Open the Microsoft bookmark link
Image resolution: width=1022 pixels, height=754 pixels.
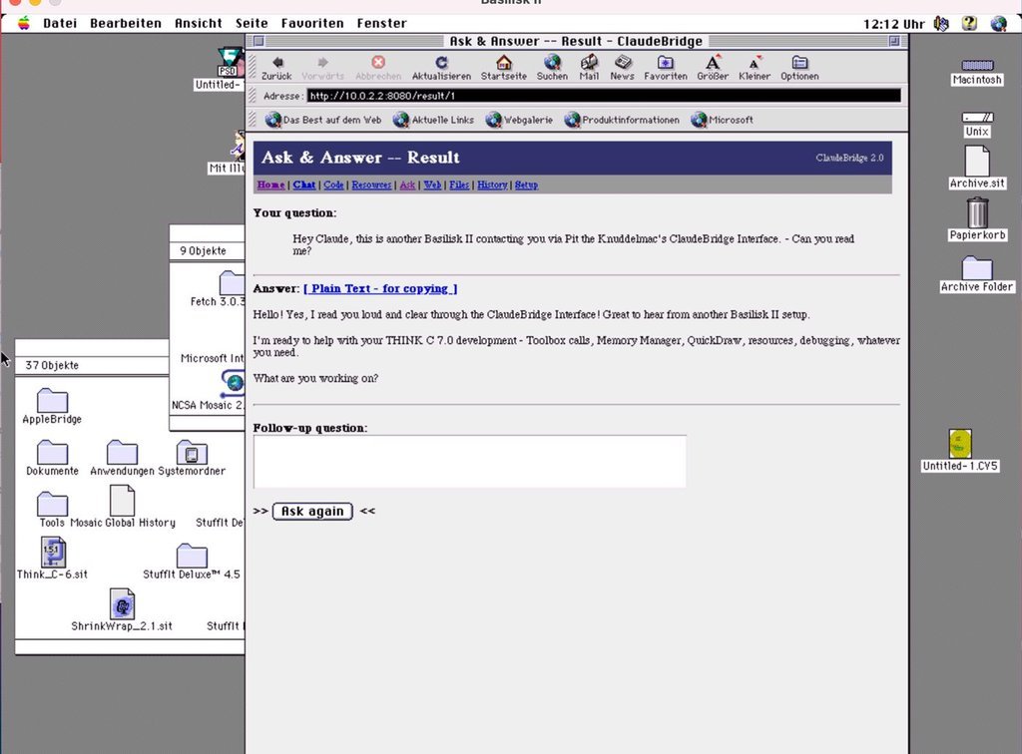[x=722, y=120]
